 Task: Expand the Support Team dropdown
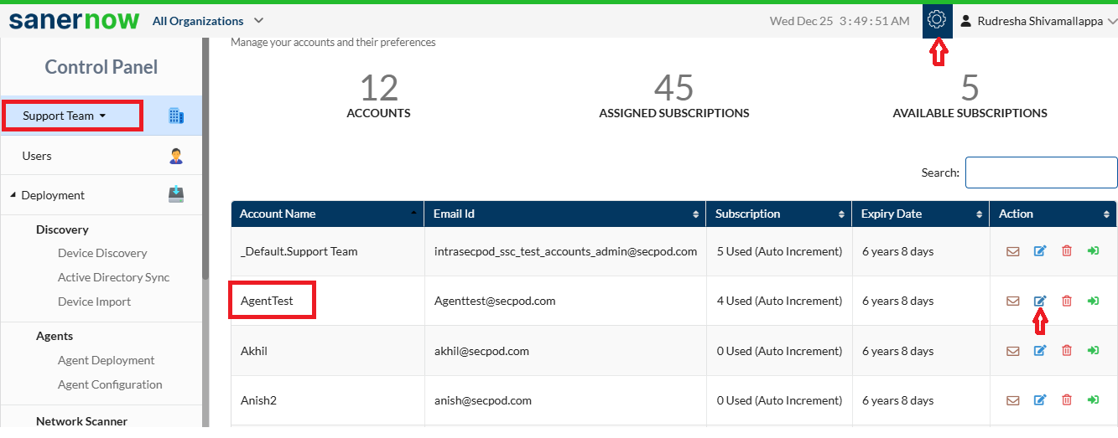pos(65,116)
